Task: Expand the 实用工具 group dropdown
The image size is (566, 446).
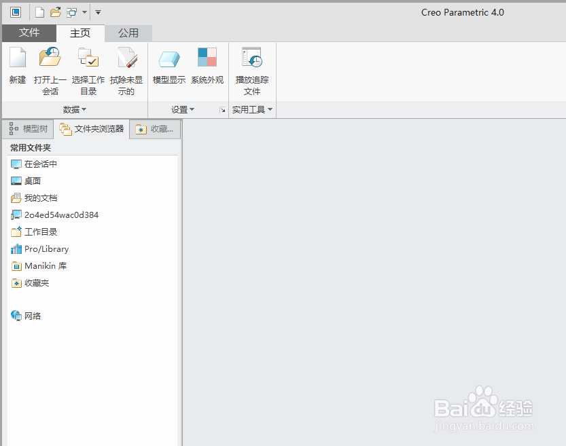Action: pos(252,109)
